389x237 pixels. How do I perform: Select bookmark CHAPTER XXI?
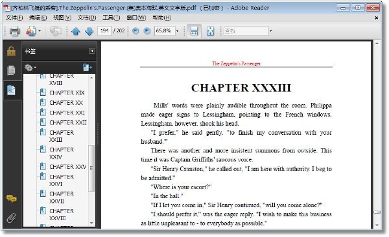67,113
